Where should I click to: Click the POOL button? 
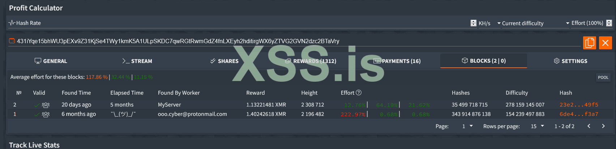(603, 77)
